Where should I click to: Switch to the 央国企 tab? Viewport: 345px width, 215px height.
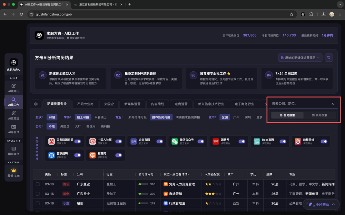tap(109, 104)
